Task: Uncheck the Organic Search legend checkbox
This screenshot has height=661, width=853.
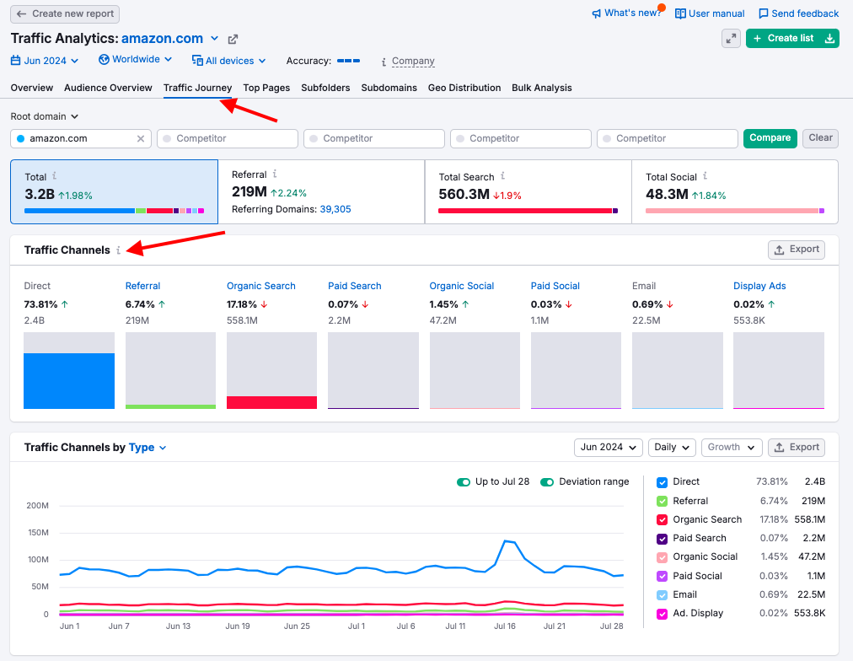Action: click(x=662, y=519)
